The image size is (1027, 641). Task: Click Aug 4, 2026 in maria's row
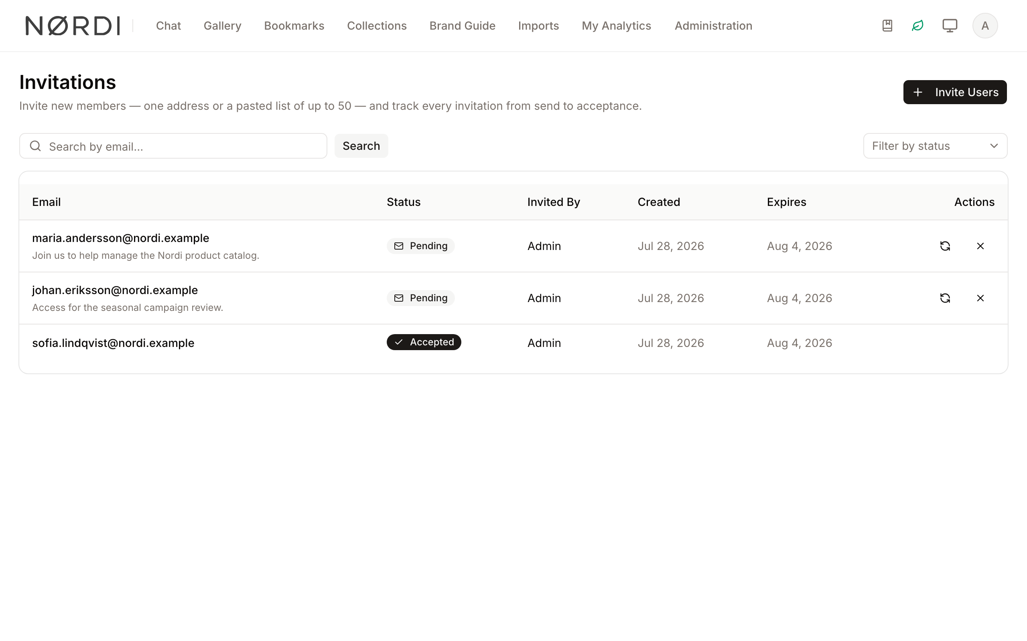[x=799, y=246]
